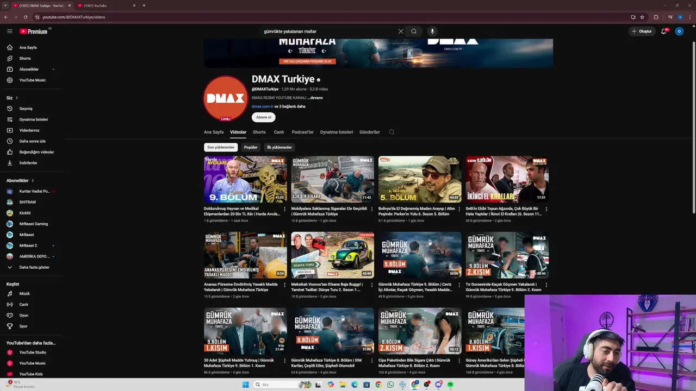Open options for Seth'in Ekibi Topun Ağzında video
Screen dimensions: 696x391
(546, 209)
